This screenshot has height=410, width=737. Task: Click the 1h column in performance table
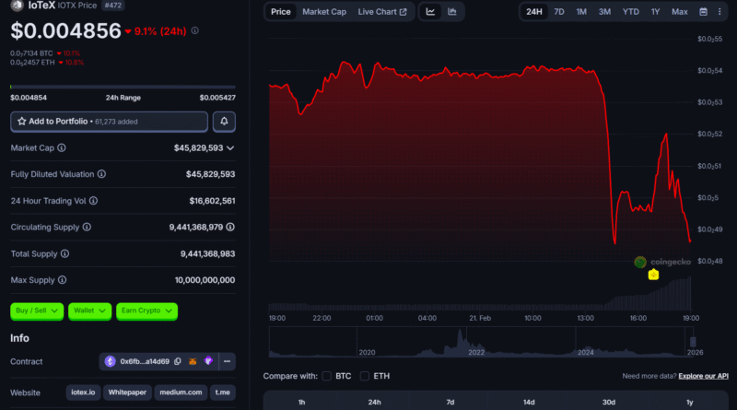click(302, 402)
